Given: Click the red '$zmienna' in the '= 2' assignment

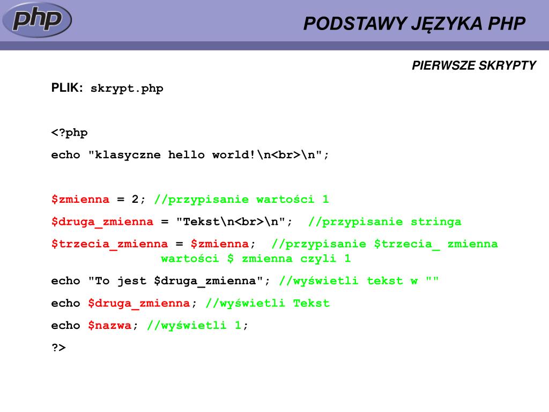Looking at the screenshot, I should 80,200.
